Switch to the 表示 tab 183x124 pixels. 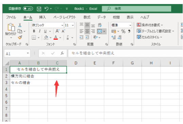pyautogui.click(x=130, y=17)
